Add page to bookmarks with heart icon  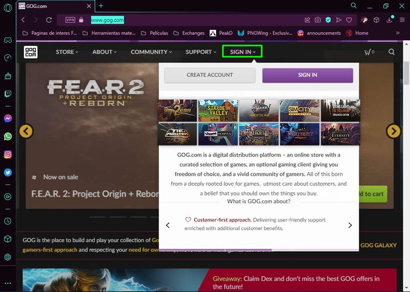click(x=349, y=20)
